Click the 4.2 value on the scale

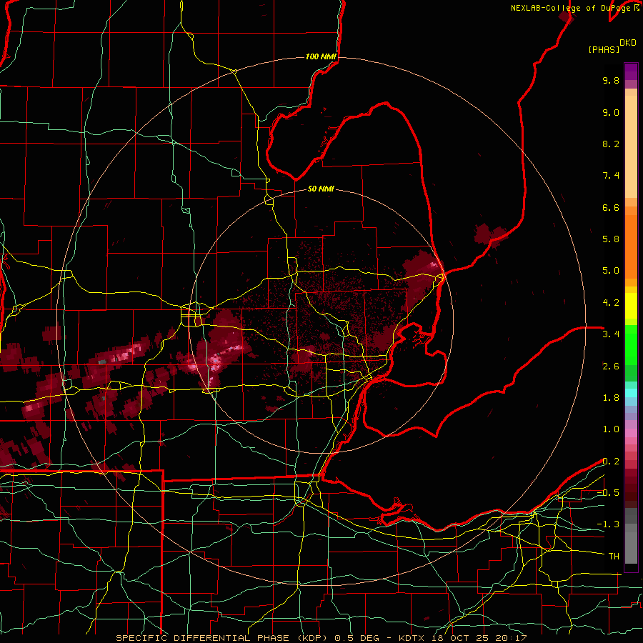611,303
